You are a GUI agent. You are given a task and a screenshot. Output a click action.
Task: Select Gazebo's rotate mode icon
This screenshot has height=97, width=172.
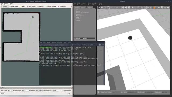click(x=105, y=8)
